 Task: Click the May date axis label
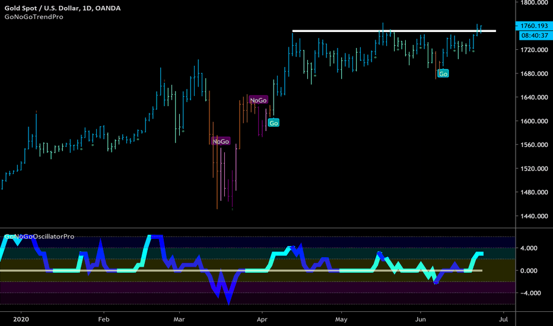click(341, 319)
